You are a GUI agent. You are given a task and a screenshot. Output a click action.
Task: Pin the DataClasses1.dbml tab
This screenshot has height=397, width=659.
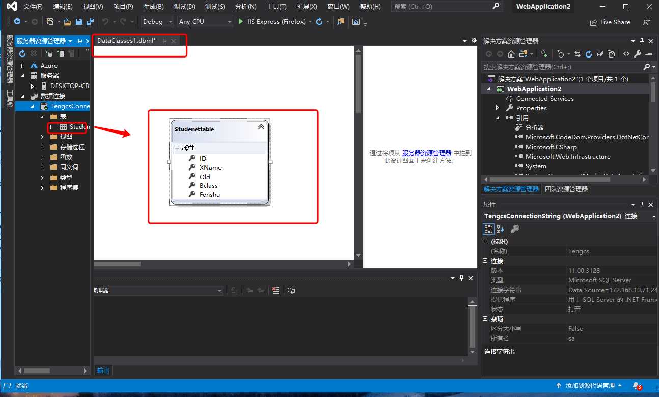pos(164,41)
